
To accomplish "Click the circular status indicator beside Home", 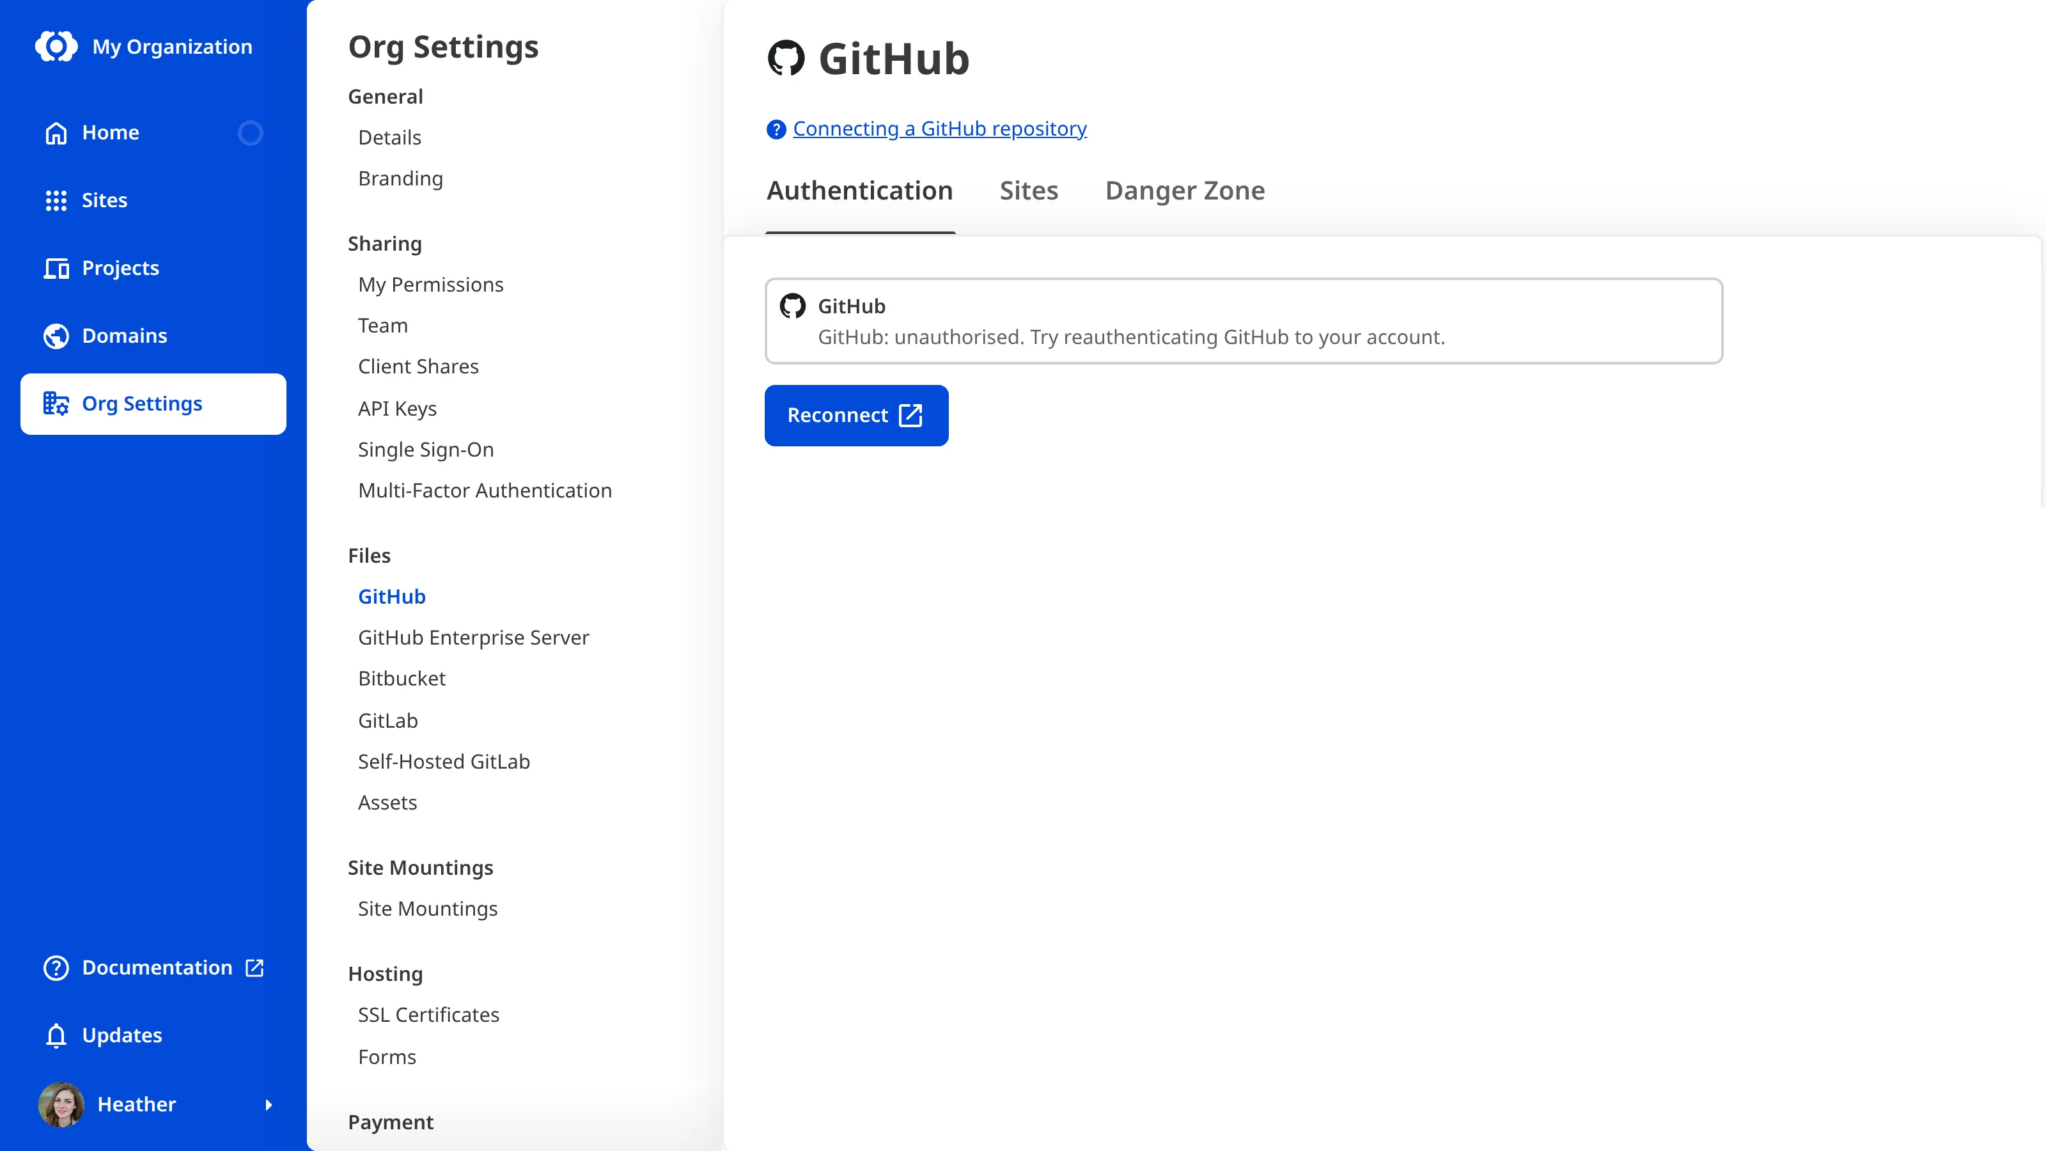I will click(x=250, y=132).
